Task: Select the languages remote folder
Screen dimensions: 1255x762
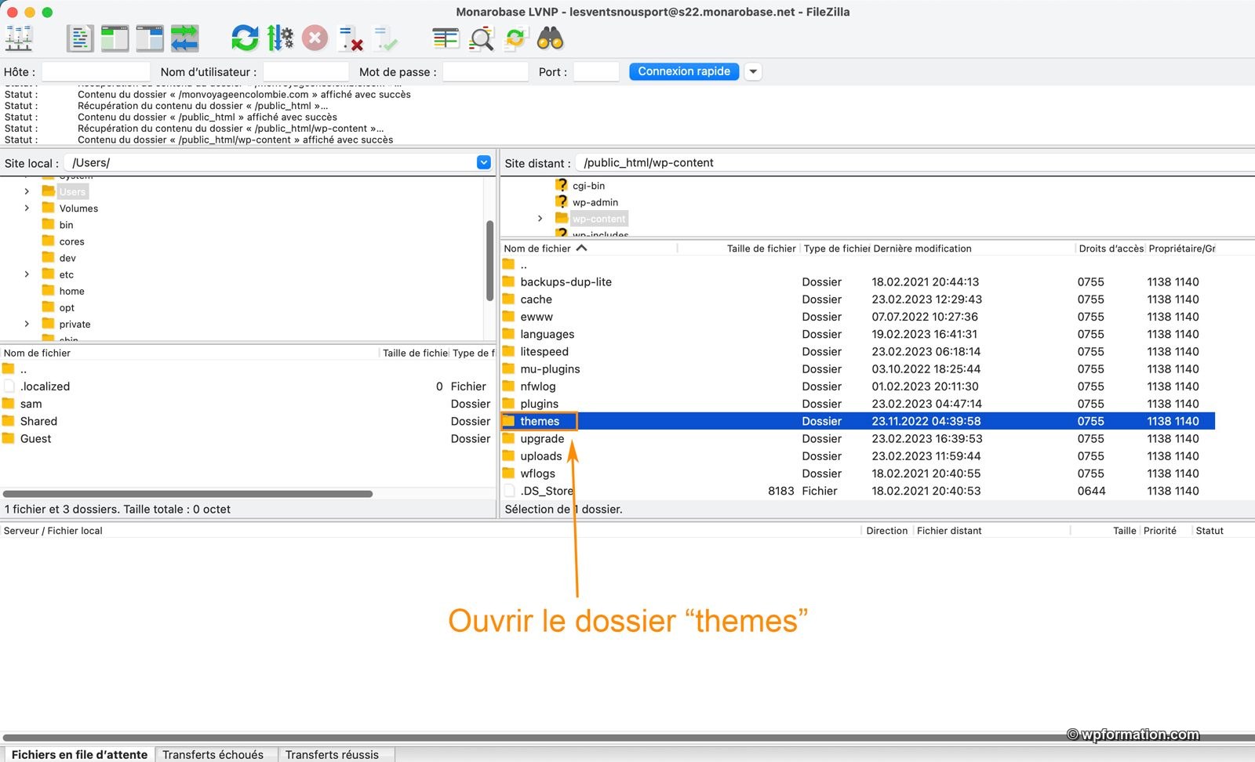Action: (858, 334)
